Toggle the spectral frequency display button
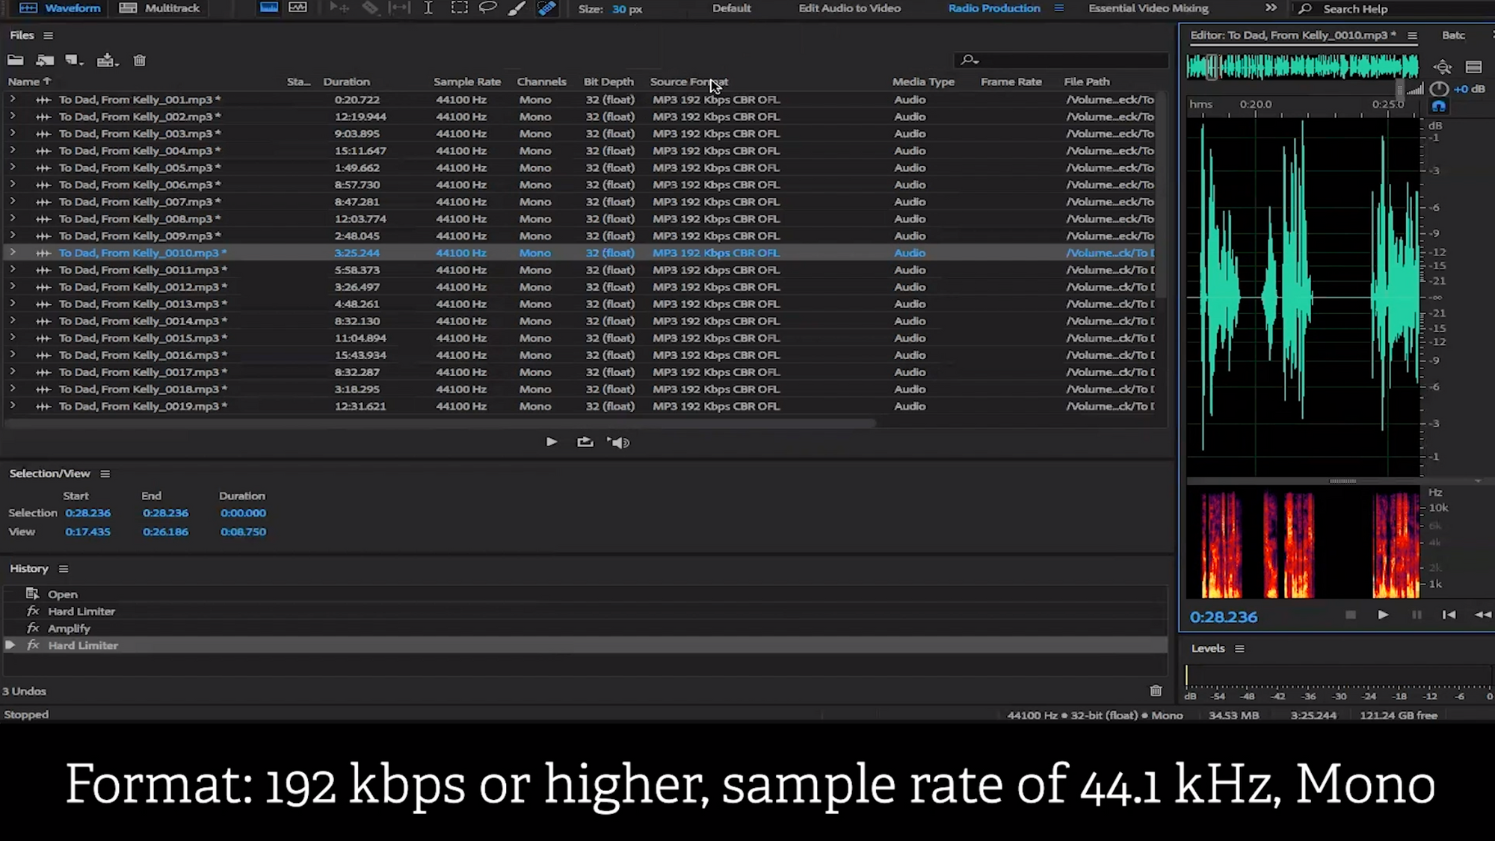Viewport: 1495px width, 841px height. pyautogui.click(x=269, y=8)
